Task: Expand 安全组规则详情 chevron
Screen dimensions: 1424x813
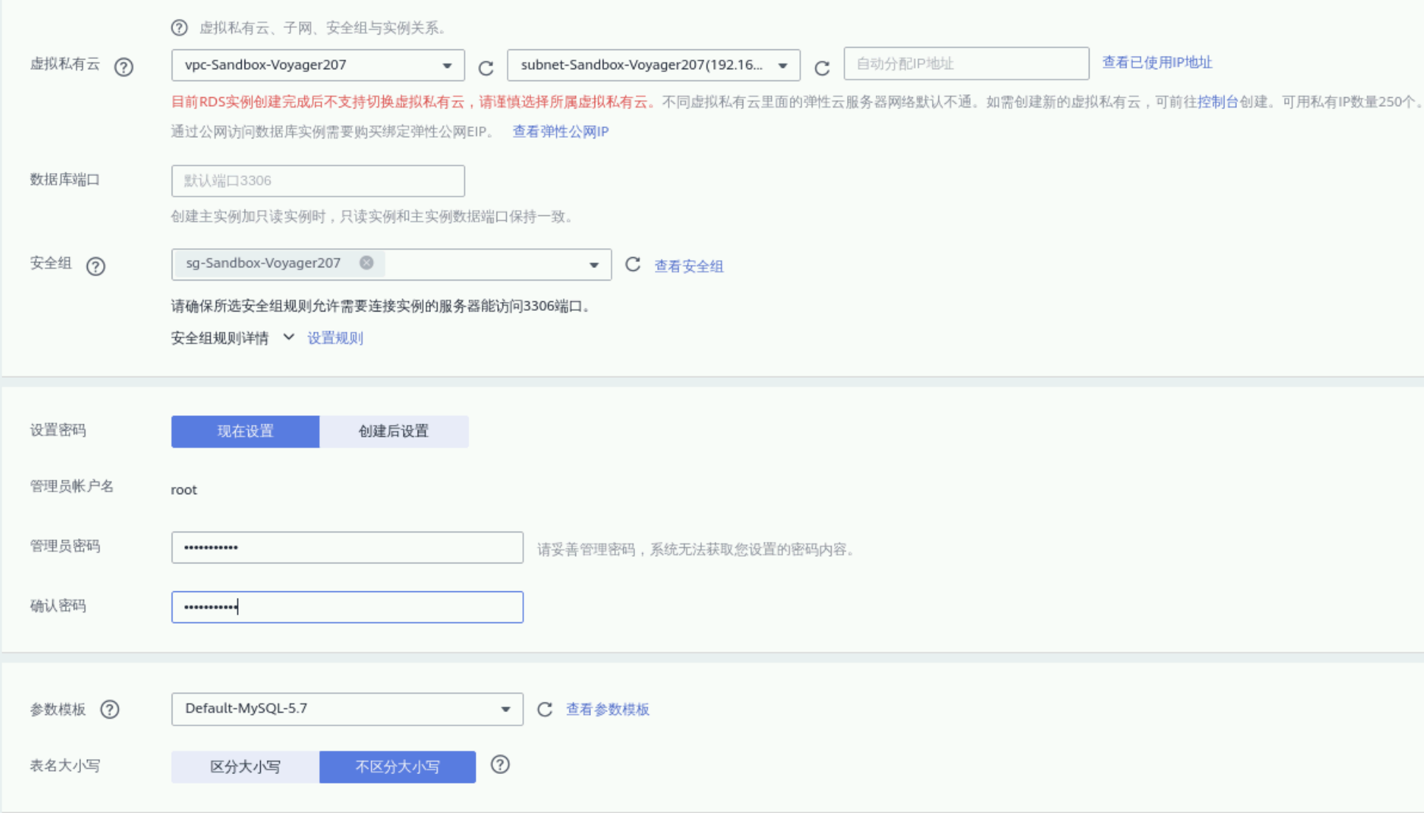Action: 289,337
